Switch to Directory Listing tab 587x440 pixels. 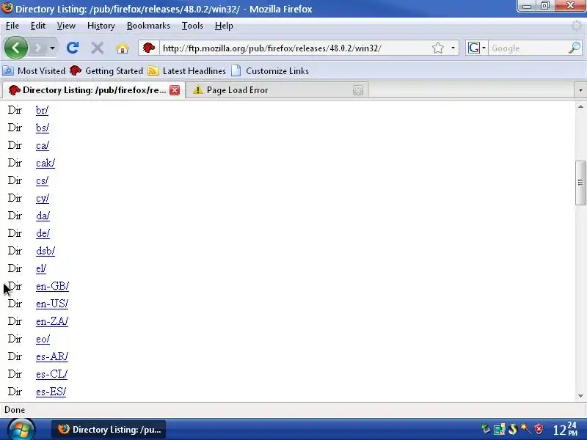pos(94,90)
